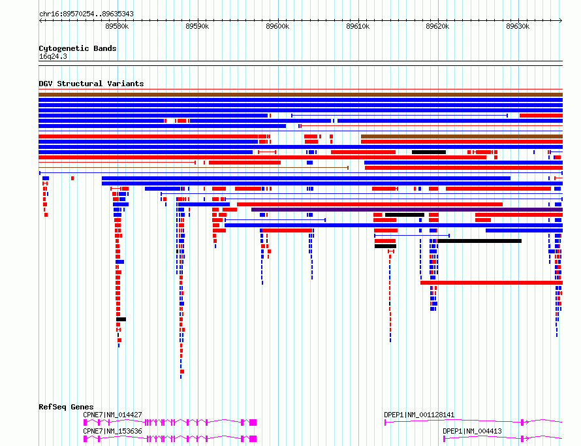The image size is (581, 446).
Task: Click the CPNE7|NM_153636 gene label
Action: [113, 431]
